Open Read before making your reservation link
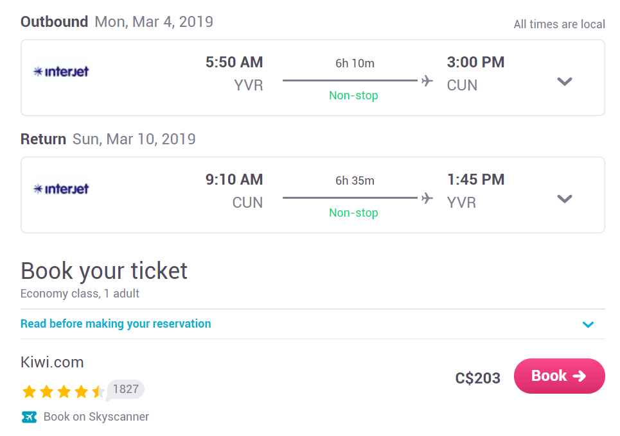Viewport: 620px width, 436px height. coord(116,324)
